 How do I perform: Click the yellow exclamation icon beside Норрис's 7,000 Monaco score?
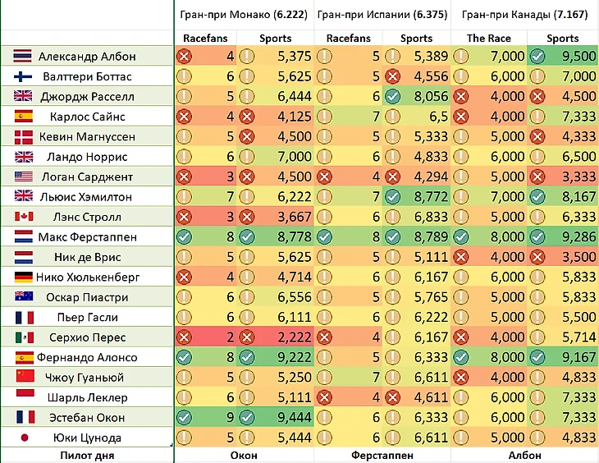coord(246,156)
